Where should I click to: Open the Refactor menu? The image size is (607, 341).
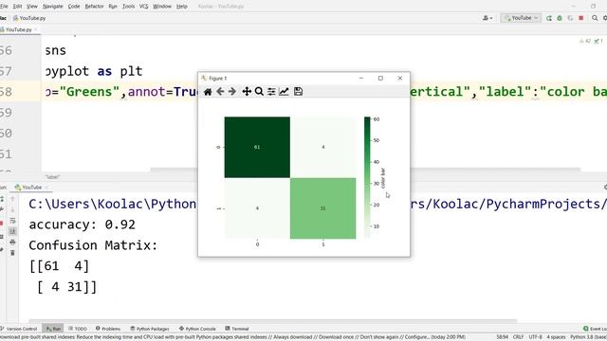[x=95, y=7]
